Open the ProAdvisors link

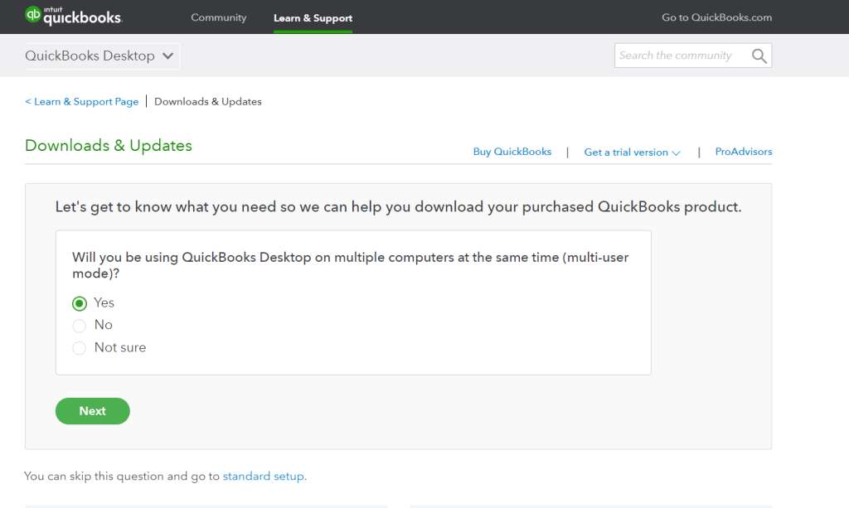[x=744, y=152]
